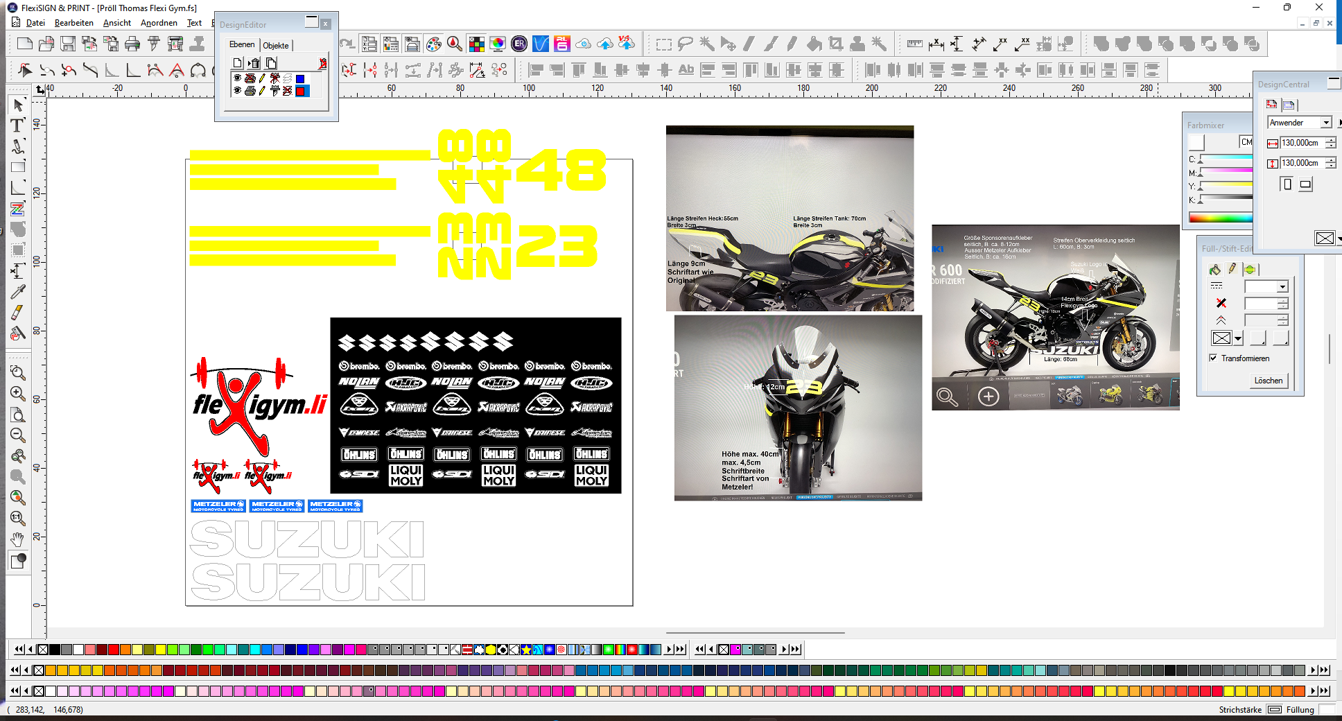The image size is (1342, 721).
Task: Click the Löschen button
Action: 1268,381
